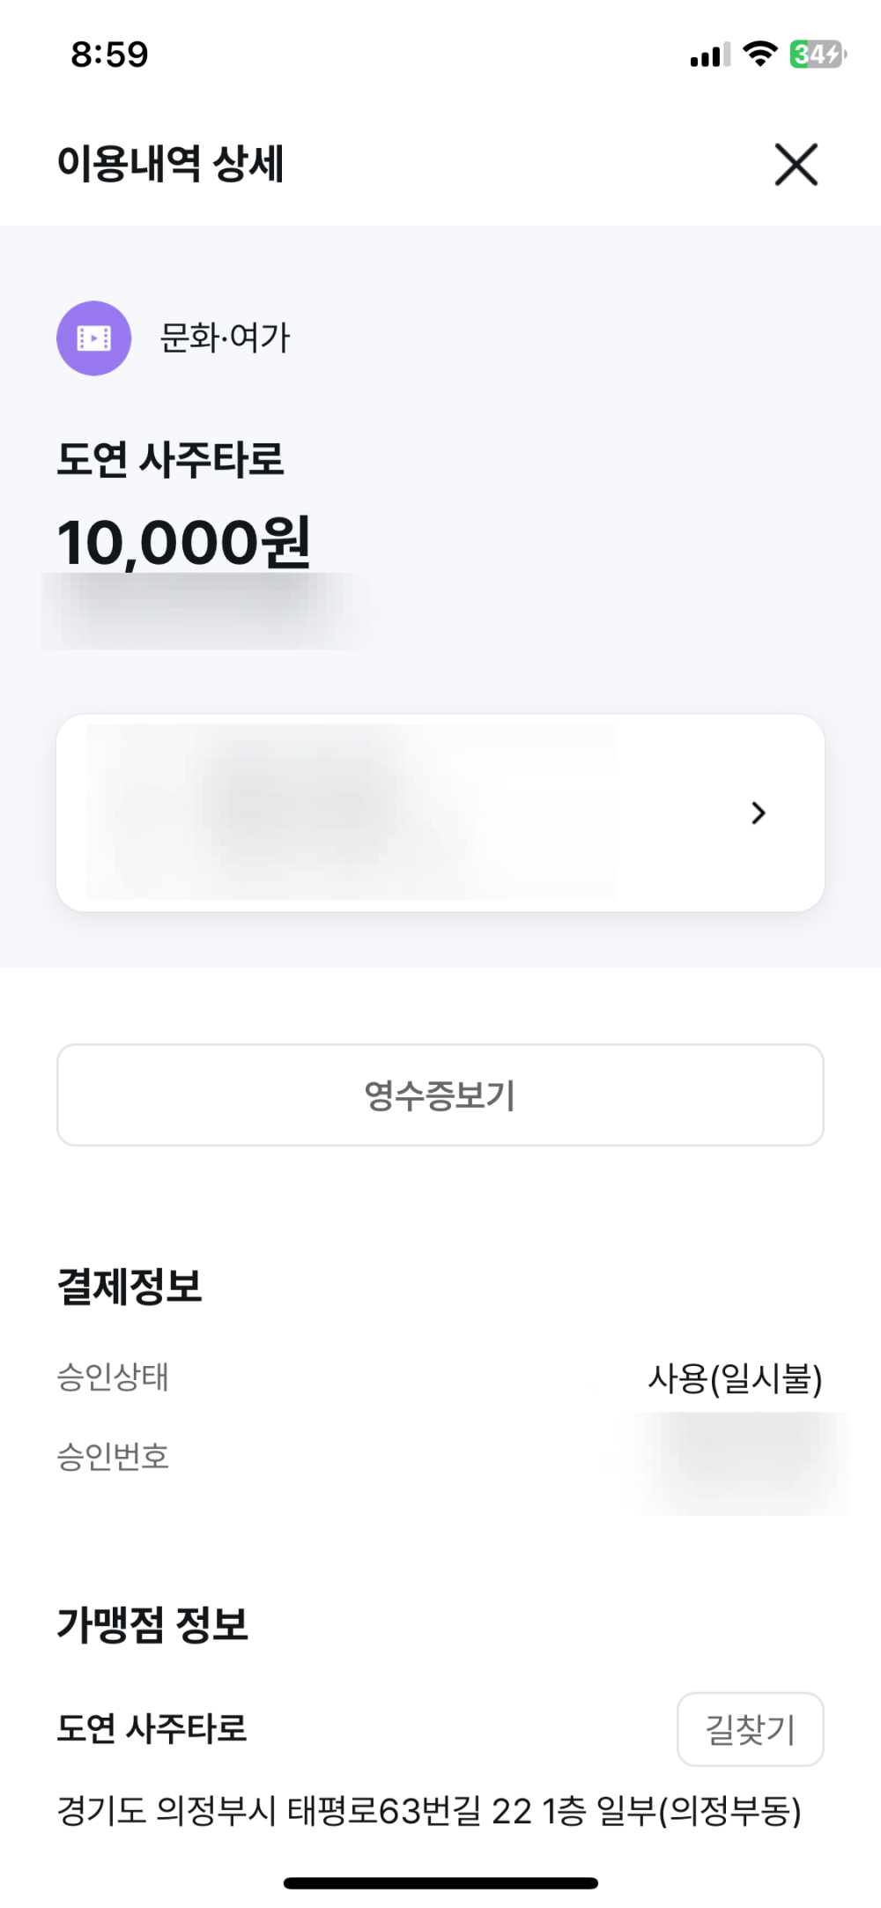Close the 이용내역 상세 screen

(x=796, y=165)
